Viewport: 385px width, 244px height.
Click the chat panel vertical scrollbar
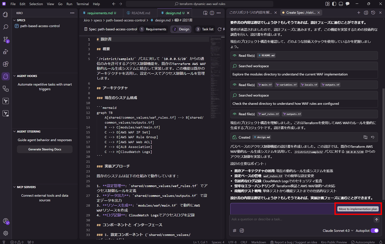[383, 143]
